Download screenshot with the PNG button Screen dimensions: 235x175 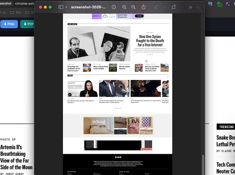tap(9, 24)
